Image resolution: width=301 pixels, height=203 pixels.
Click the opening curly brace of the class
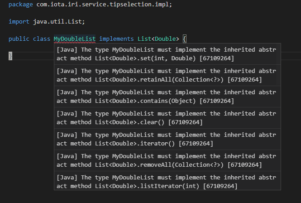185,39
